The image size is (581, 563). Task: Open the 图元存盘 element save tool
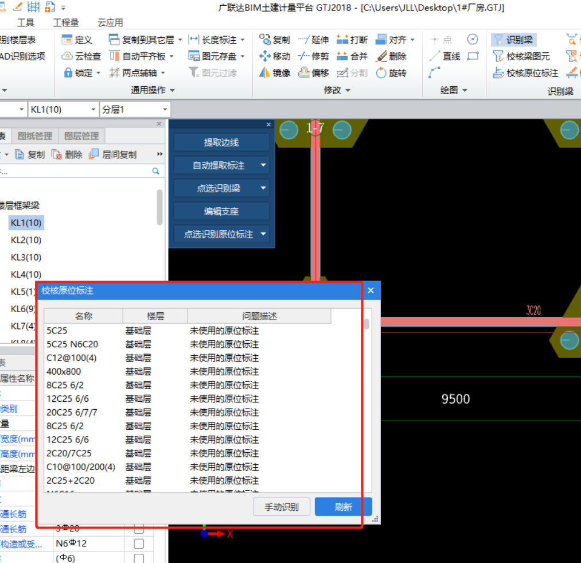click(x=212, y=56)
